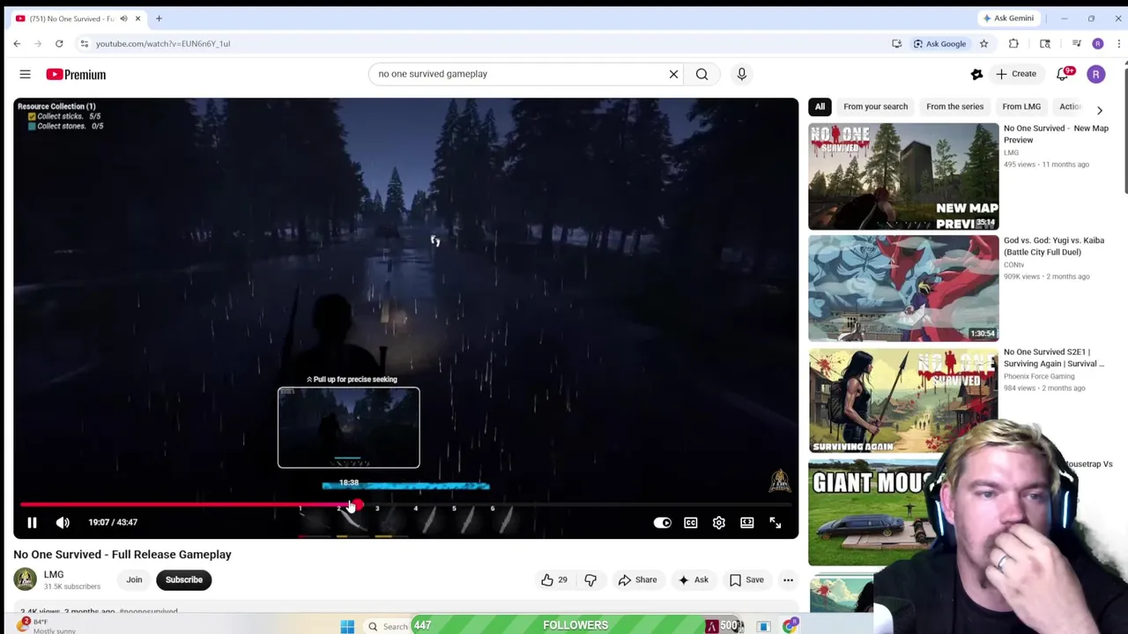Open the LMG channel avatar

coord(25,579)
